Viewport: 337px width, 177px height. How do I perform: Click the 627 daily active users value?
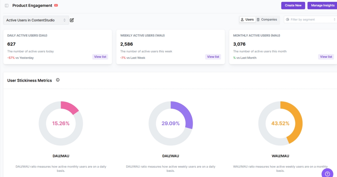click(12, 44)
